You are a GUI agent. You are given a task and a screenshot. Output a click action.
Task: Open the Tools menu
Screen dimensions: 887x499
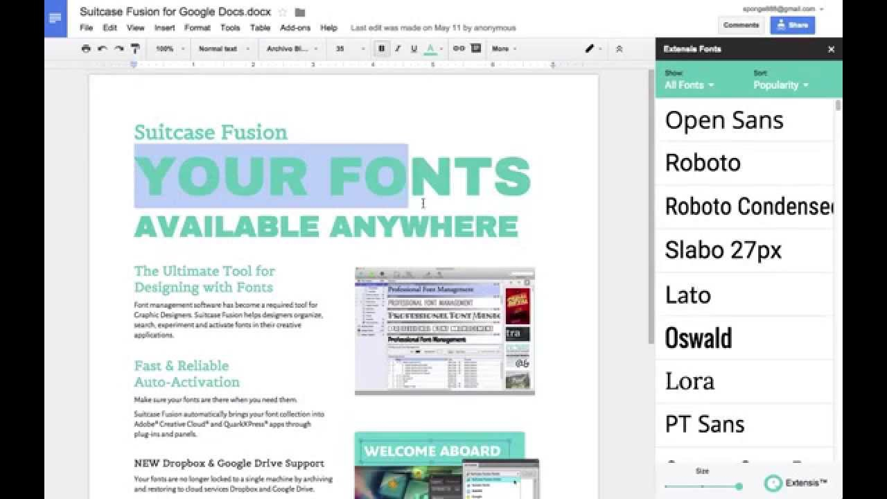[x=230, y=28]
